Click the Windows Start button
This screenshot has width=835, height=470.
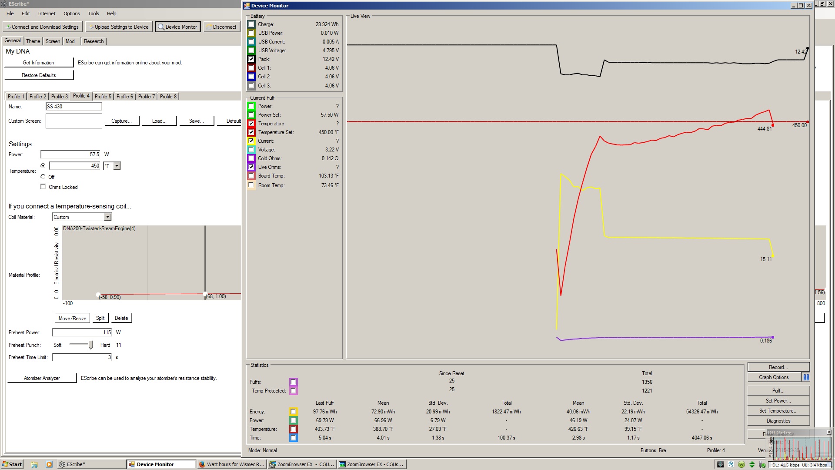point(12,464)
